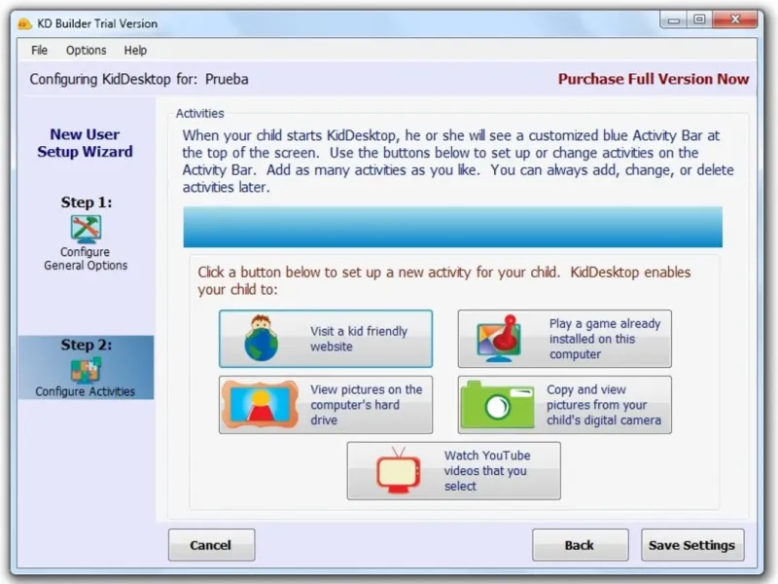Select Configure Activities step label
The height and width of the screenshot is (584, 778).
[85, 391]
